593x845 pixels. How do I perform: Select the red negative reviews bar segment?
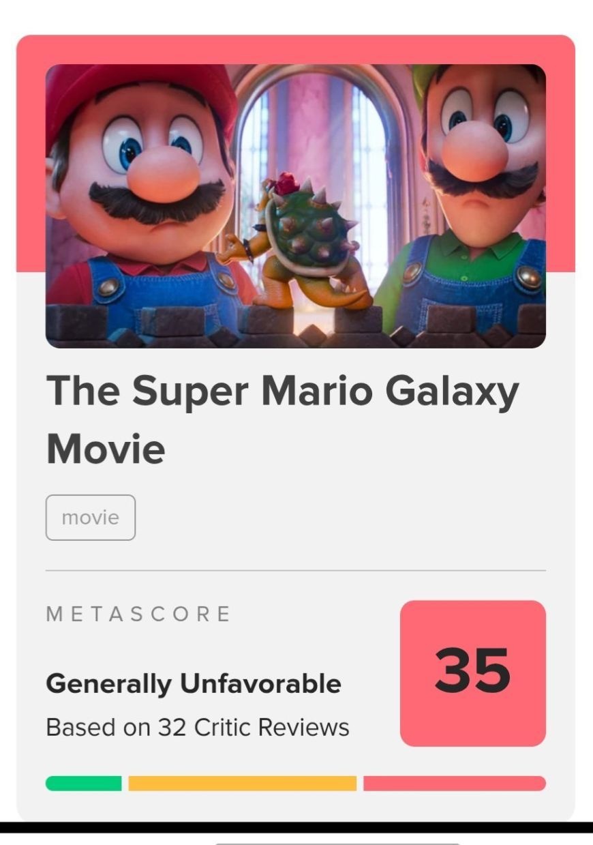[454, 783]
